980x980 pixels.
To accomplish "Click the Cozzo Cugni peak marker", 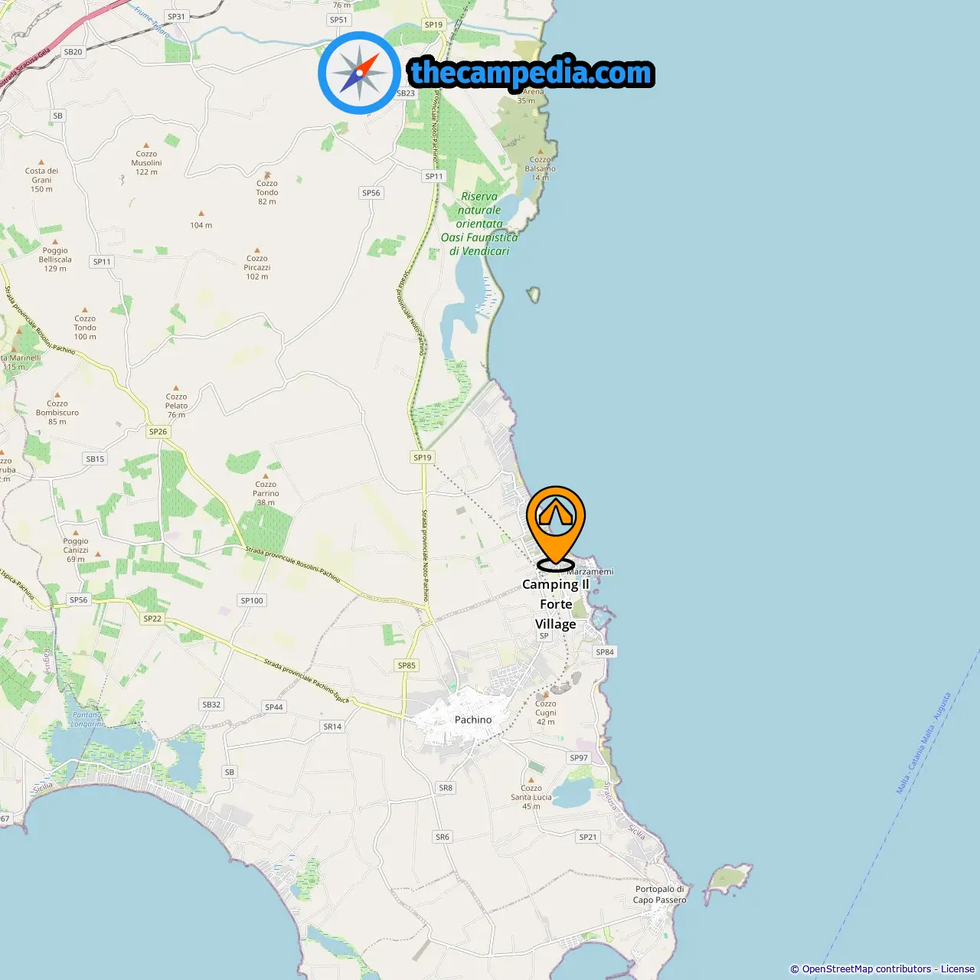I will (x=546, y=694).
